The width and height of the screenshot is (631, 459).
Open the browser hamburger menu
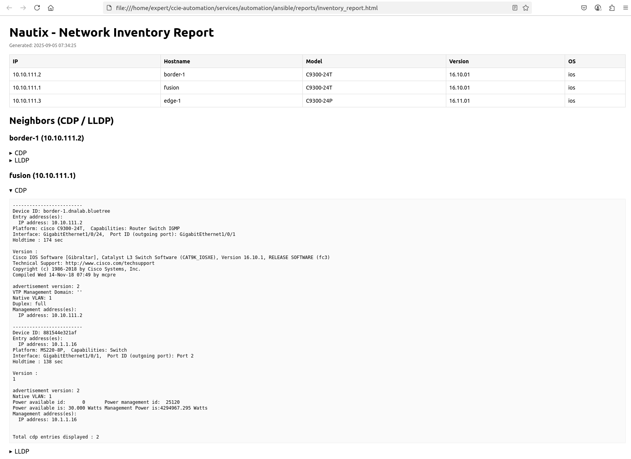click(x=626, y=8)
